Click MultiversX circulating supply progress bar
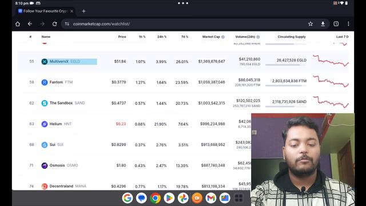This screenshot has height=206, width=366. click(x=286, y=65)
